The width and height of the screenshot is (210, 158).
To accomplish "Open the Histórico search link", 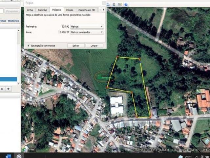I will click(x=13, y=21).
